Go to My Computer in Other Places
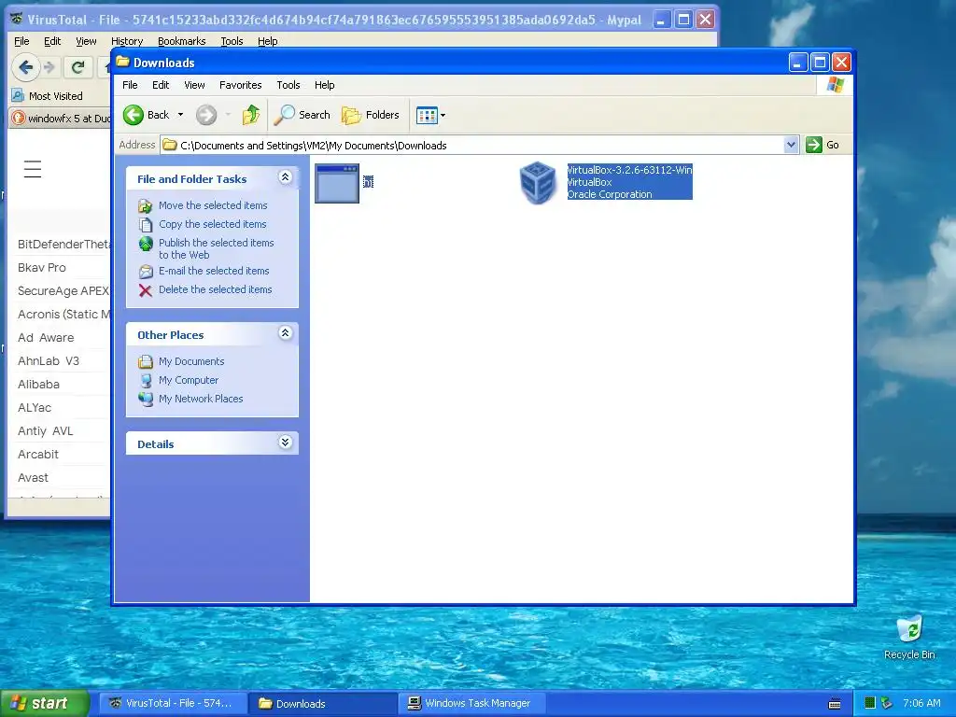The width and height of the screenshot is (956, 717). pyautogui.click(x=189, y=381)
